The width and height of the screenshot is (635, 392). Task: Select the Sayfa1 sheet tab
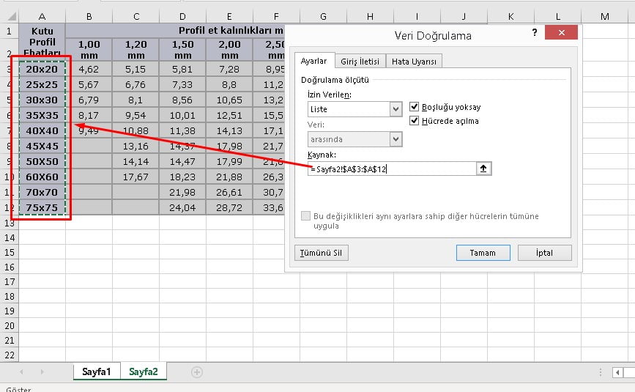(x=97, y=372)
